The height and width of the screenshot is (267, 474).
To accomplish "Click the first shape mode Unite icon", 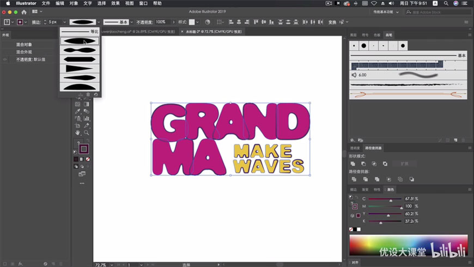I will (353, 163).
